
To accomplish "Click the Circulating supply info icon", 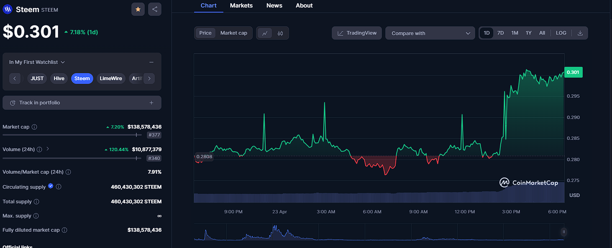I will 59,187.
